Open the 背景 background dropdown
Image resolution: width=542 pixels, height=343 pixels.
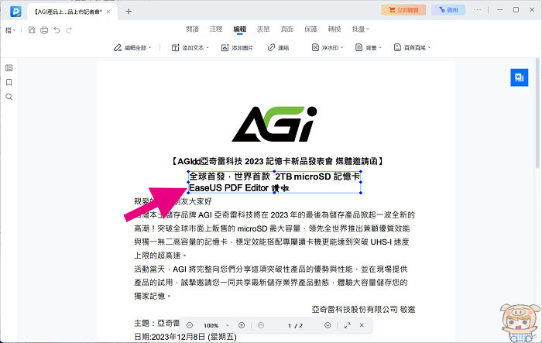[369, 48]
